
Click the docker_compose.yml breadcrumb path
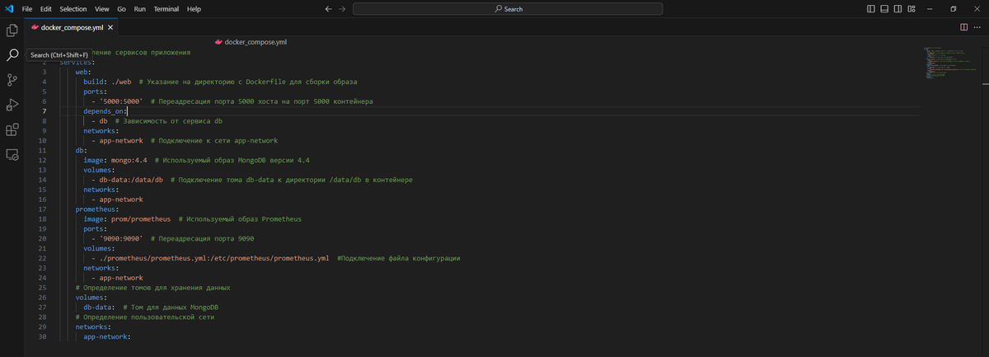pyautogui.click(x=255, y=41)
